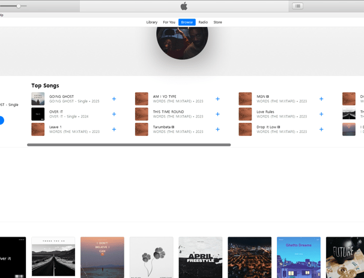364x278 pixels.
Task: Click the artist's circular profile photo
Action: pyautogui.click(x=182, y=43)
